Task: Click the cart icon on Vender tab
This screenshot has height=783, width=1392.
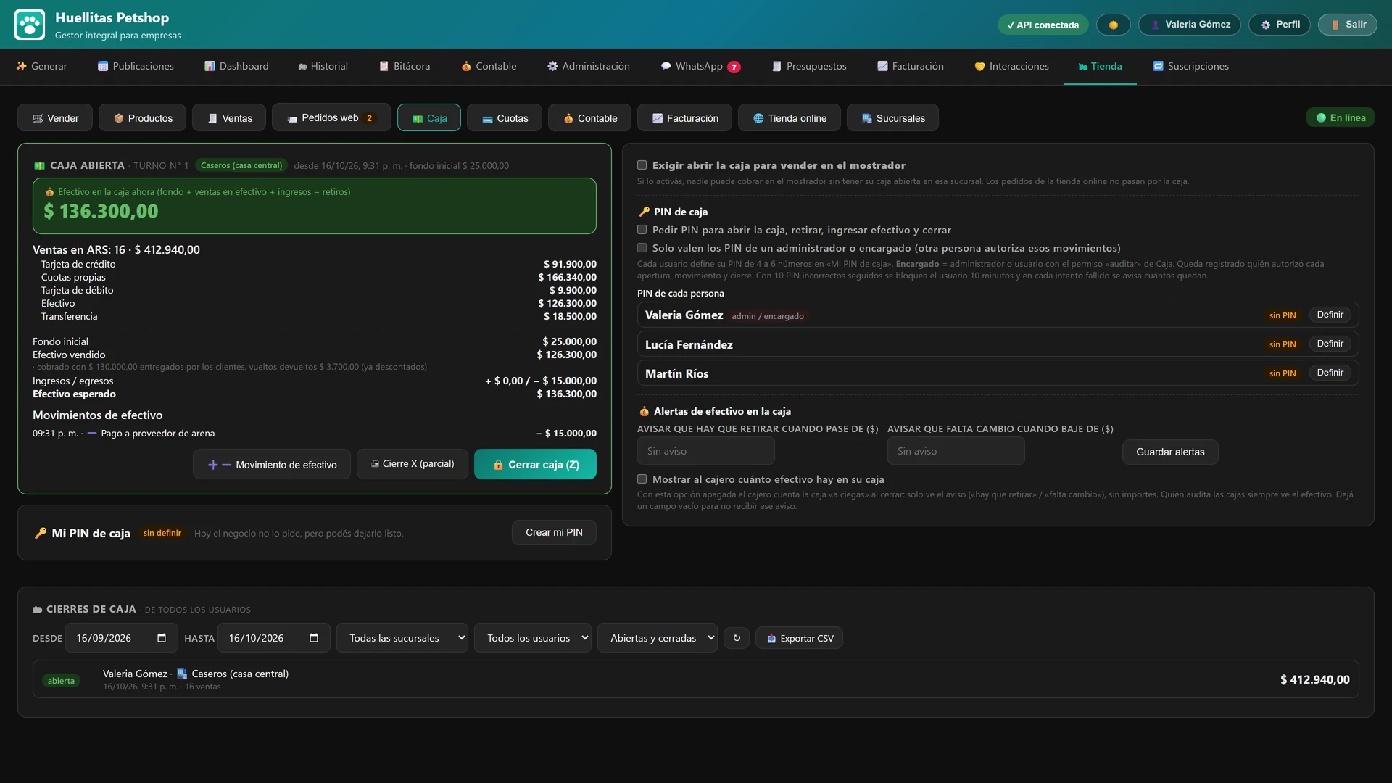Action: pos(38,118)
